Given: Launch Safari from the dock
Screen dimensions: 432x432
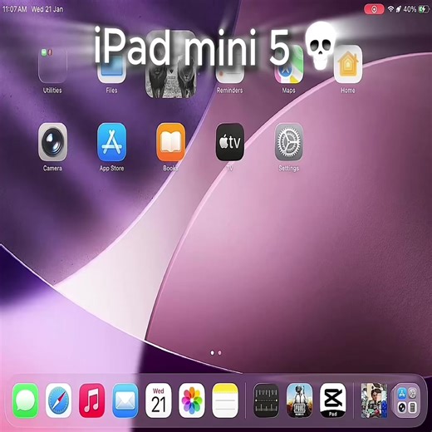Looking at the screenshot, I should pos(59,400).
